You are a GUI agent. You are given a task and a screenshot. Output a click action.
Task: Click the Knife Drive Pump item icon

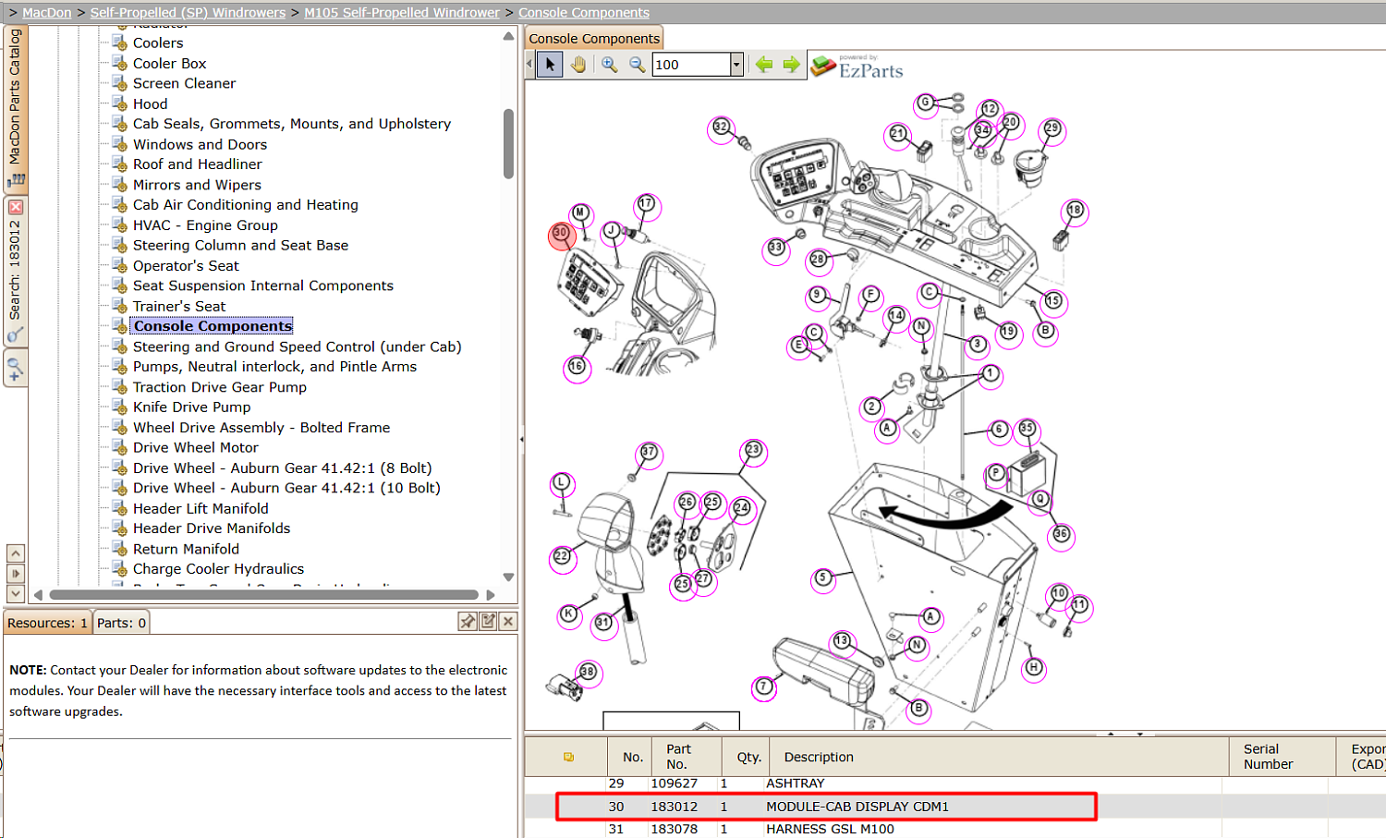coord(119,407)
